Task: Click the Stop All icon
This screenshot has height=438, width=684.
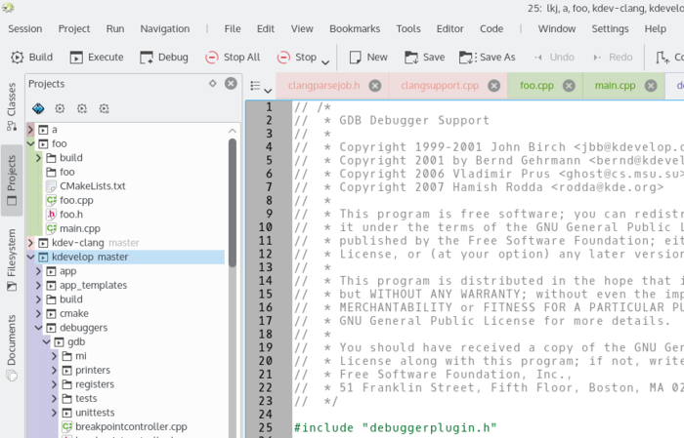Action: 212,58
